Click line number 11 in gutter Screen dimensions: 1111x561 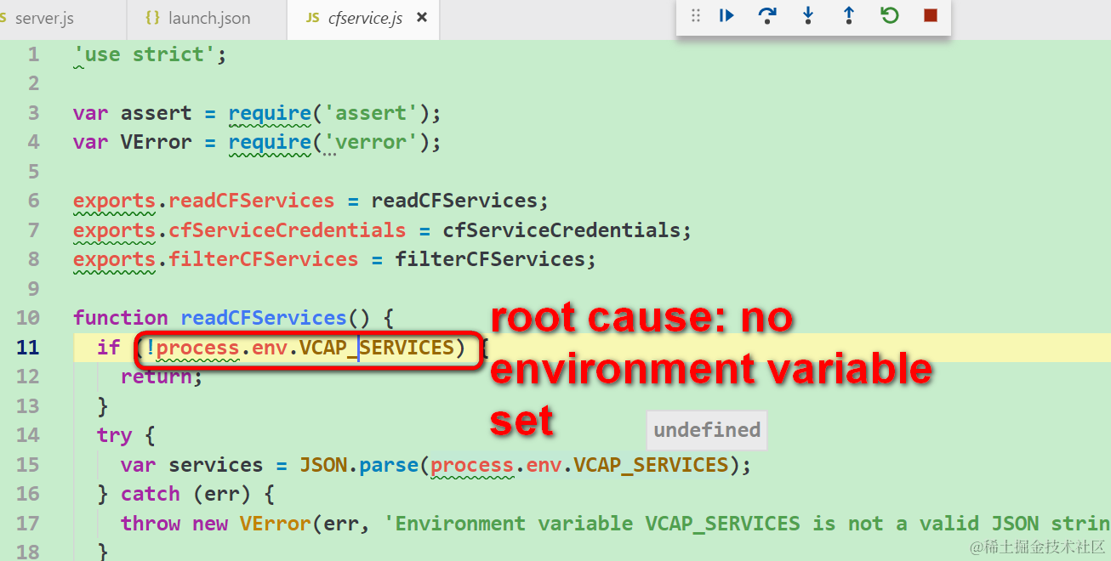pos(28,347)
